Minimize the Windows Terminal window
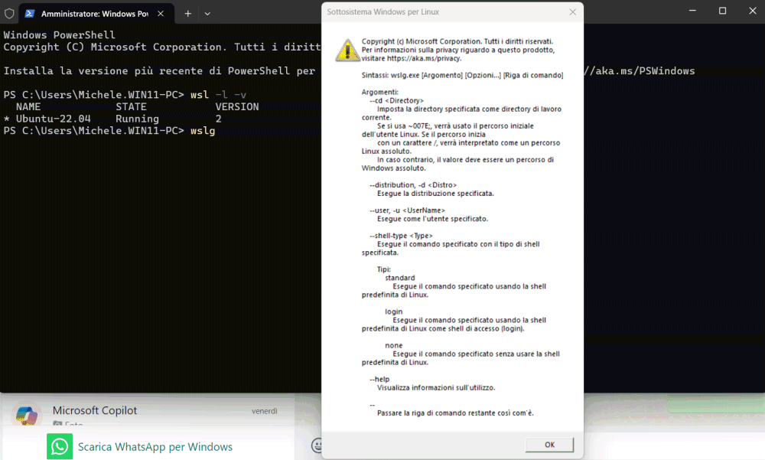This screenshot has height=460, width=765. [692, 11]
